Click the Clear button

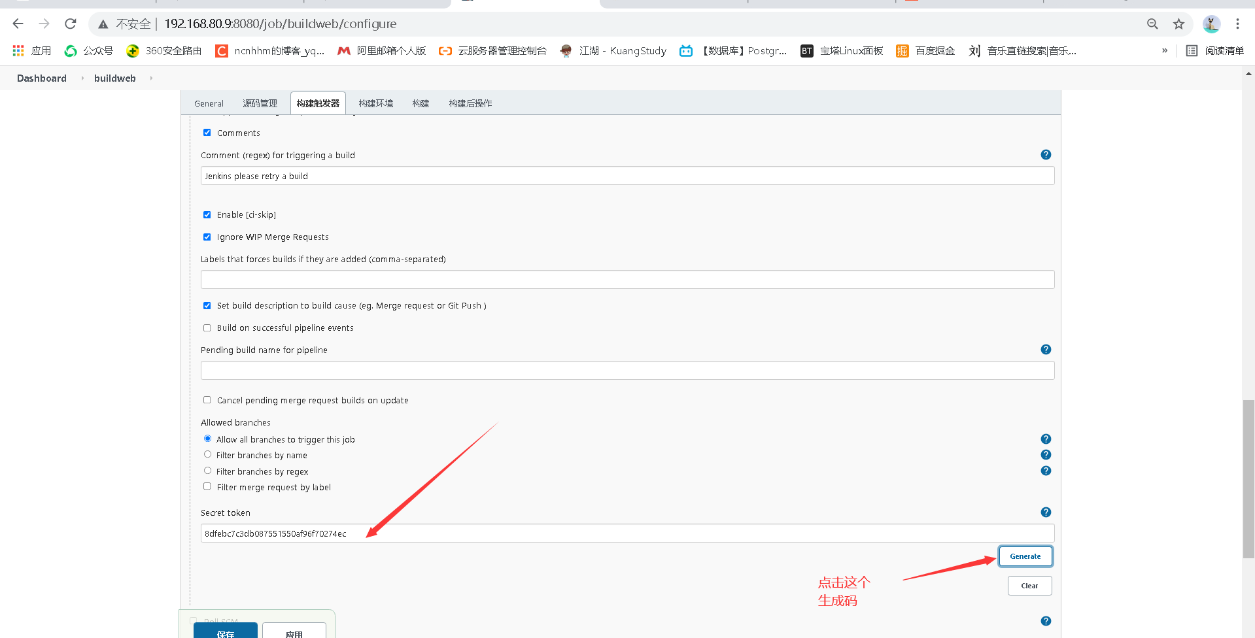(x=1029, y=585)
